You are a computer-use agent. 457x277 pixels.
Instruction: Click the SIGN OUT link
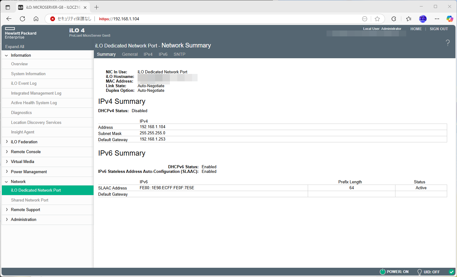[439, 29]
